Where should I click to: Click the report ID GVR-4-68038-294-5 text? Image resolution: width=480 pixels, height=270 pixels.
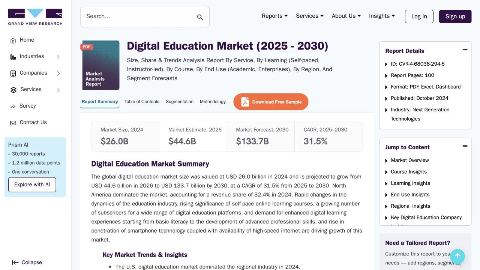pyautogui.click(x=418, y=64)
